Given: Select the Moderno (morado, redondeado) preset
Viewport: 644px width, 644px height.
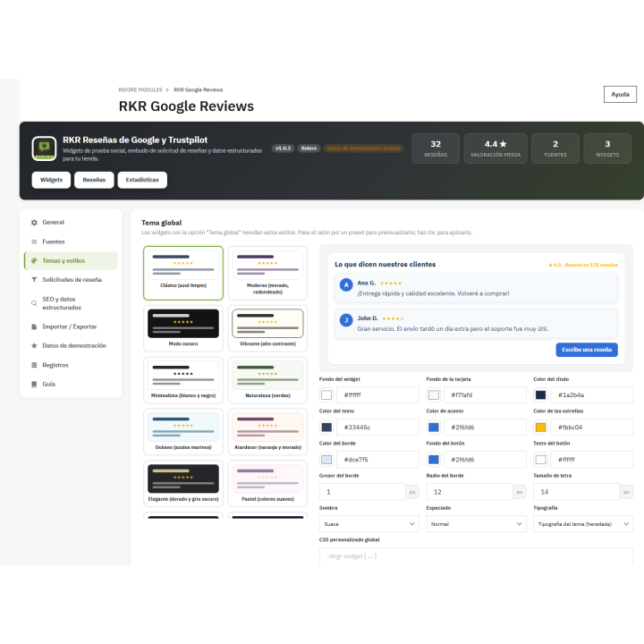Looking at the screenshot, I should (x=267, y=273).
